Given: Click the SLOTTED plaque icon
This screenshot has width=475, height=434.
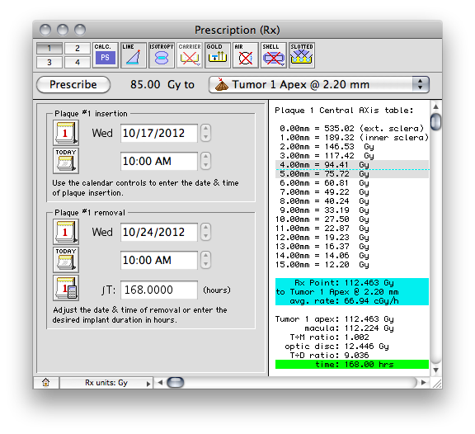Looking at the screenshot, I should coord(302,55).
